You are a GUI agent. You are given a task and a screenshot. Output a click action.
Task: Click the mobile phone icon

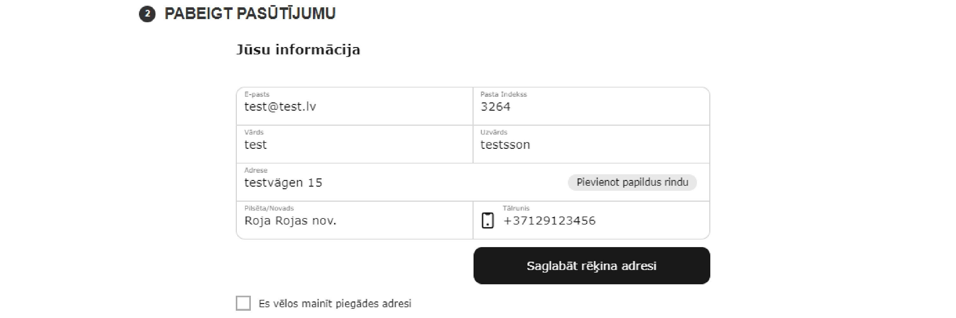[x=487, y=220]
